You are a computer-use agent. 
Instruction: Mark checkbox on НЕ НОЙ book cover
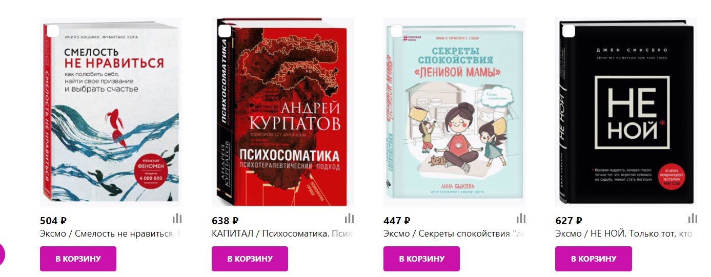coord(568,31)
